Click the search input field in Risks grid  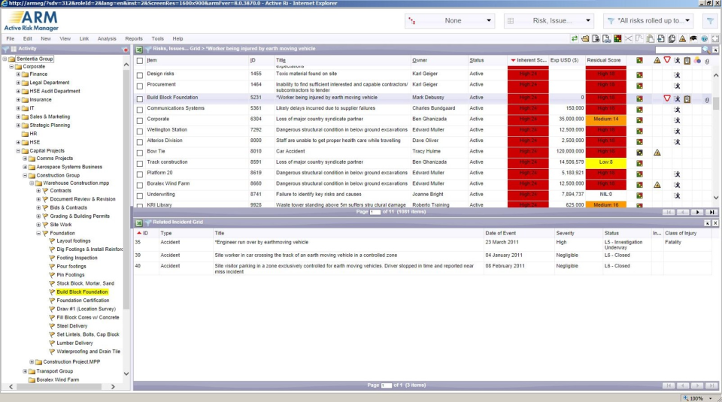click(678, 50)
